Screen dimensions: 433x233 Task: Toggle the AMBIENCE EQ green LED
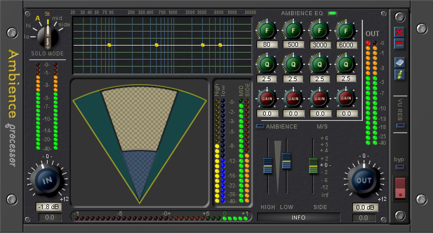pos(332,13)
